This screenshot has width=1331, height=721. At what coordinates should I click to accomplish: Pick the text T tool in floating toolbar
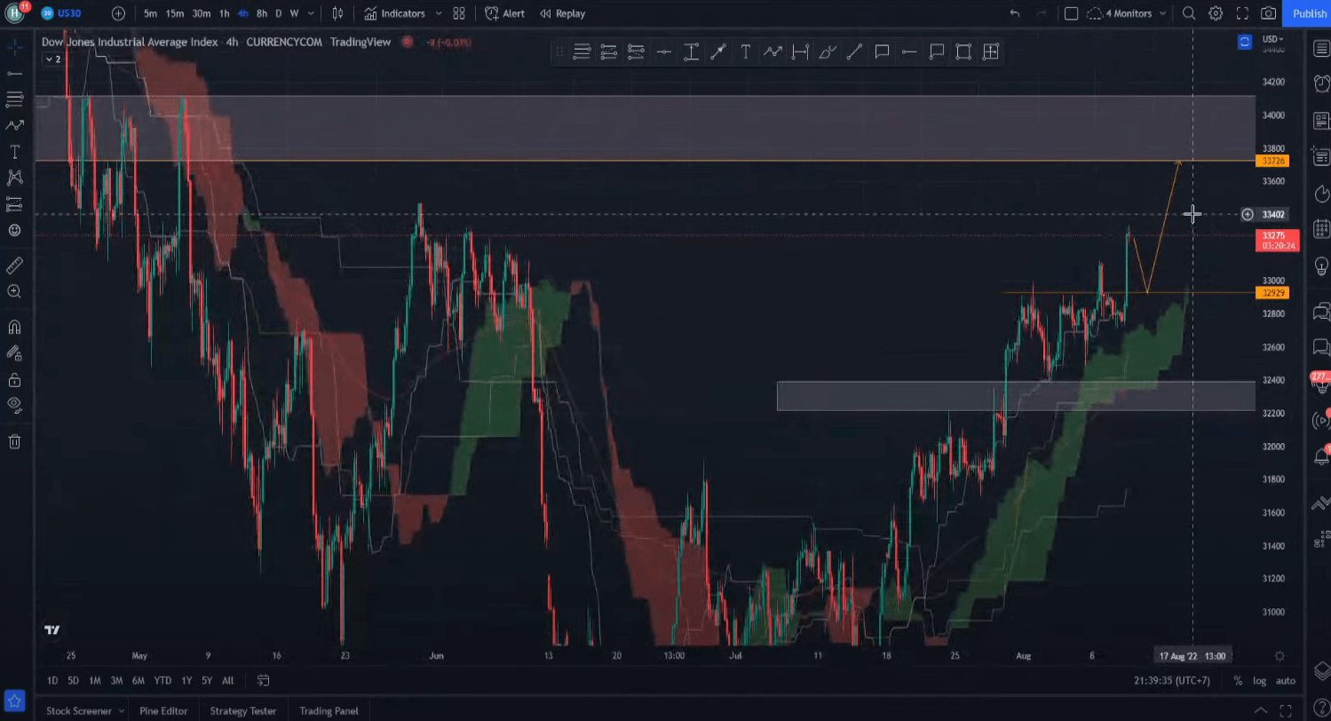pyautogui.click(x=745, y=52)
